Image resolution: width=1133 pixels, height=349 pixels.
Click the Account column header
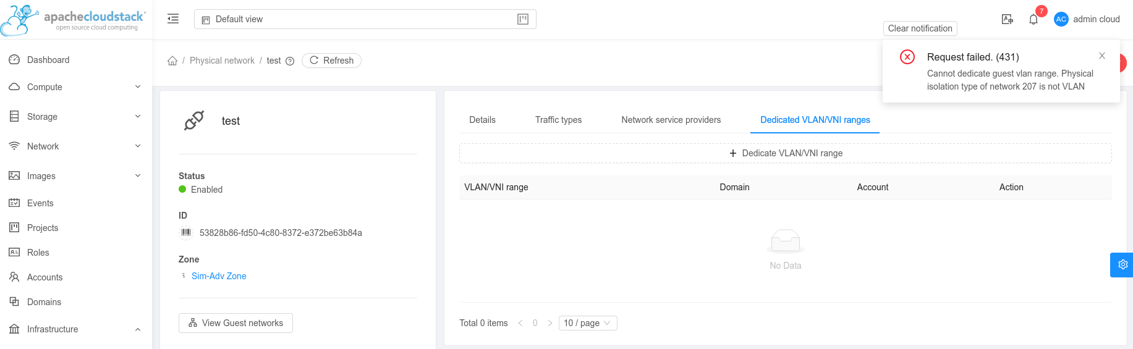coord(873,187)
